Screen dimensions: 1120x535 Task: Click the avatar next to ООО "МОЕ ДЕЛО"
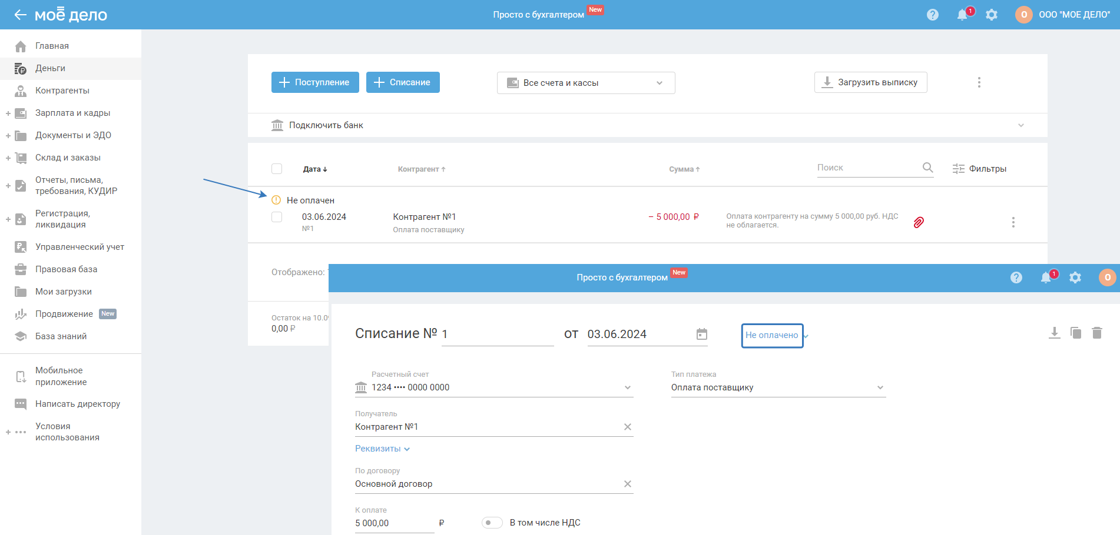(1024, 15)
